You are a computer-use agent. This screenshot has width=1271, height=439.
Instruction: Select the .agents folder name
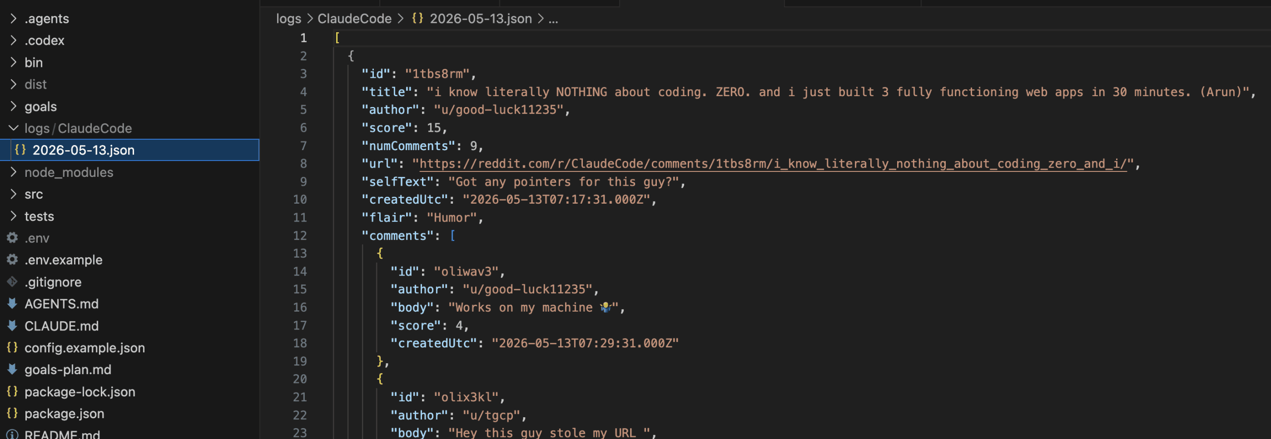click(47, 19)
